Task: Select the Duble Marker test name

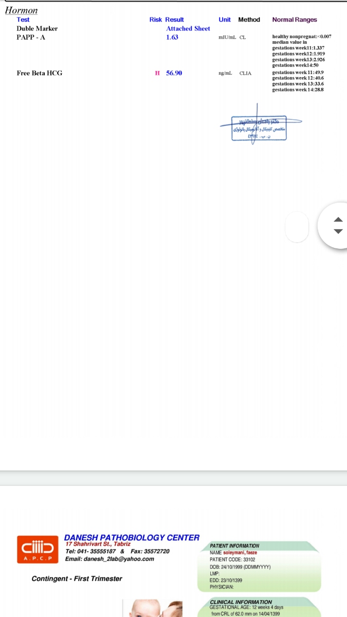Action: pos(37,29)
